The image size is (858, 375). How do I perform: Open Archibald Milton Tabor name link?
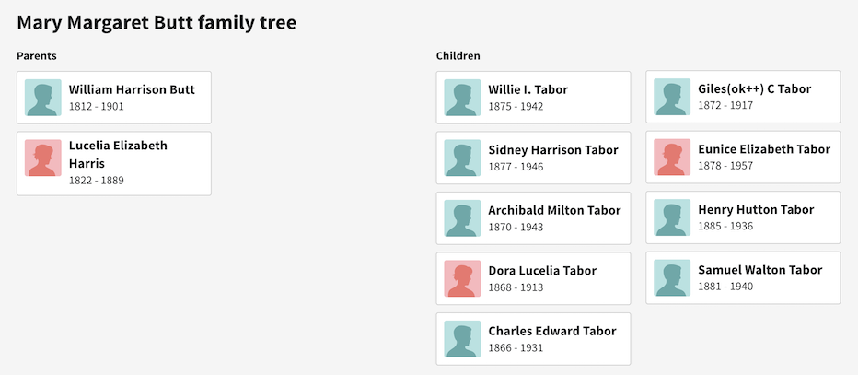[x=554, y=210]
